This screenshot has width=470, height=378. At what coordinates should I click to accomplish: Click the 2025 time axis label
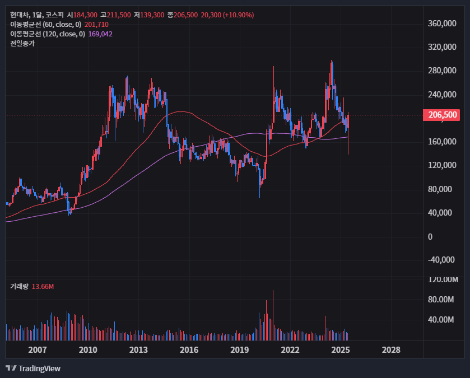pos(341,350)
